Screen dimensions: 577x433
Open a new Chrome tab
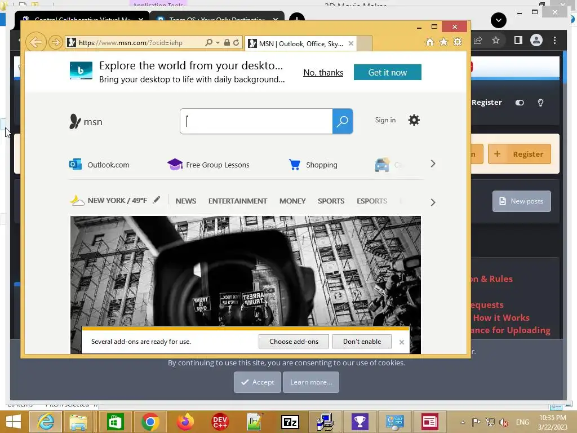296,19
